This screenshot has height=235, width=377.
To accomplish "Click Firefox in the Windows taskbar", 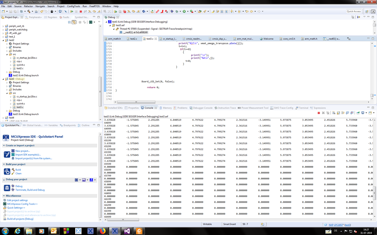I will 103,231.
